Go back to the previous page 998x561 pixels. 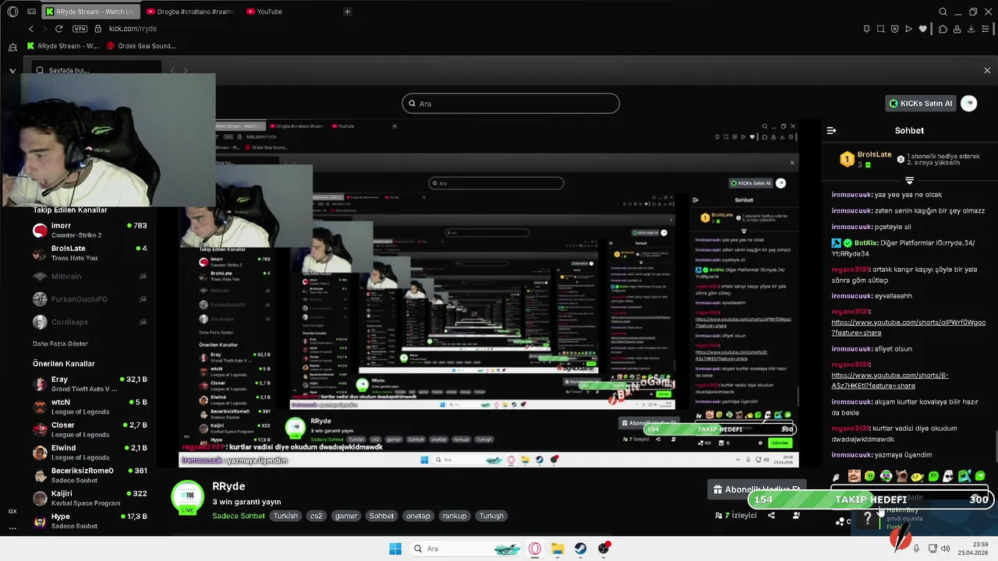click(x=31, y=29)
